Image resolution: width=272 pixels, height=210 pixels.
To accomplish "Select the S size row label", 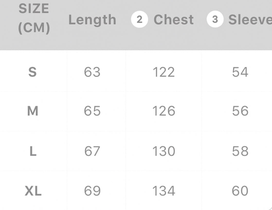I will [x=32, y=72].
